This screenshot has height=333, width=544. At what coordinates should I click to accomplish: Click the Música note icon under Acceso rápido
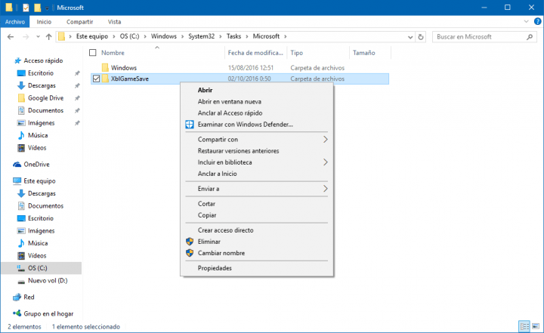(x=21, y=135)
